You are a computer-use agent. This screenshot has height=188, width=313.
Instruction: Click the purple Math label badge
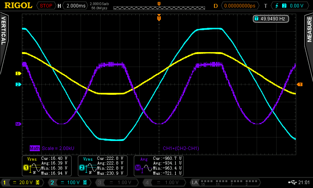point(35,148)
